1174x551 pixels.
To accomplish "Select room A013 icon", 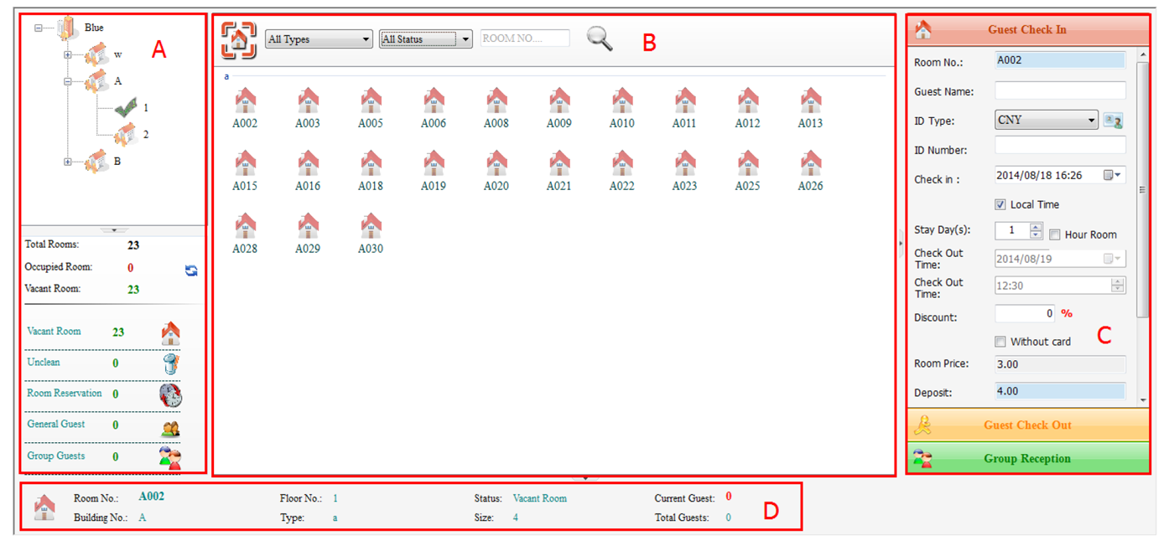I will tap(810, 101).
